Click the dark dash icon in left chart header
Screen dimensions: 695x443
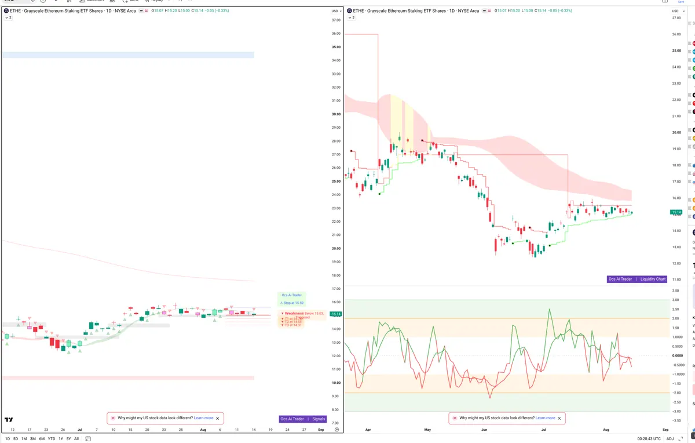click(x=142, y=11)
